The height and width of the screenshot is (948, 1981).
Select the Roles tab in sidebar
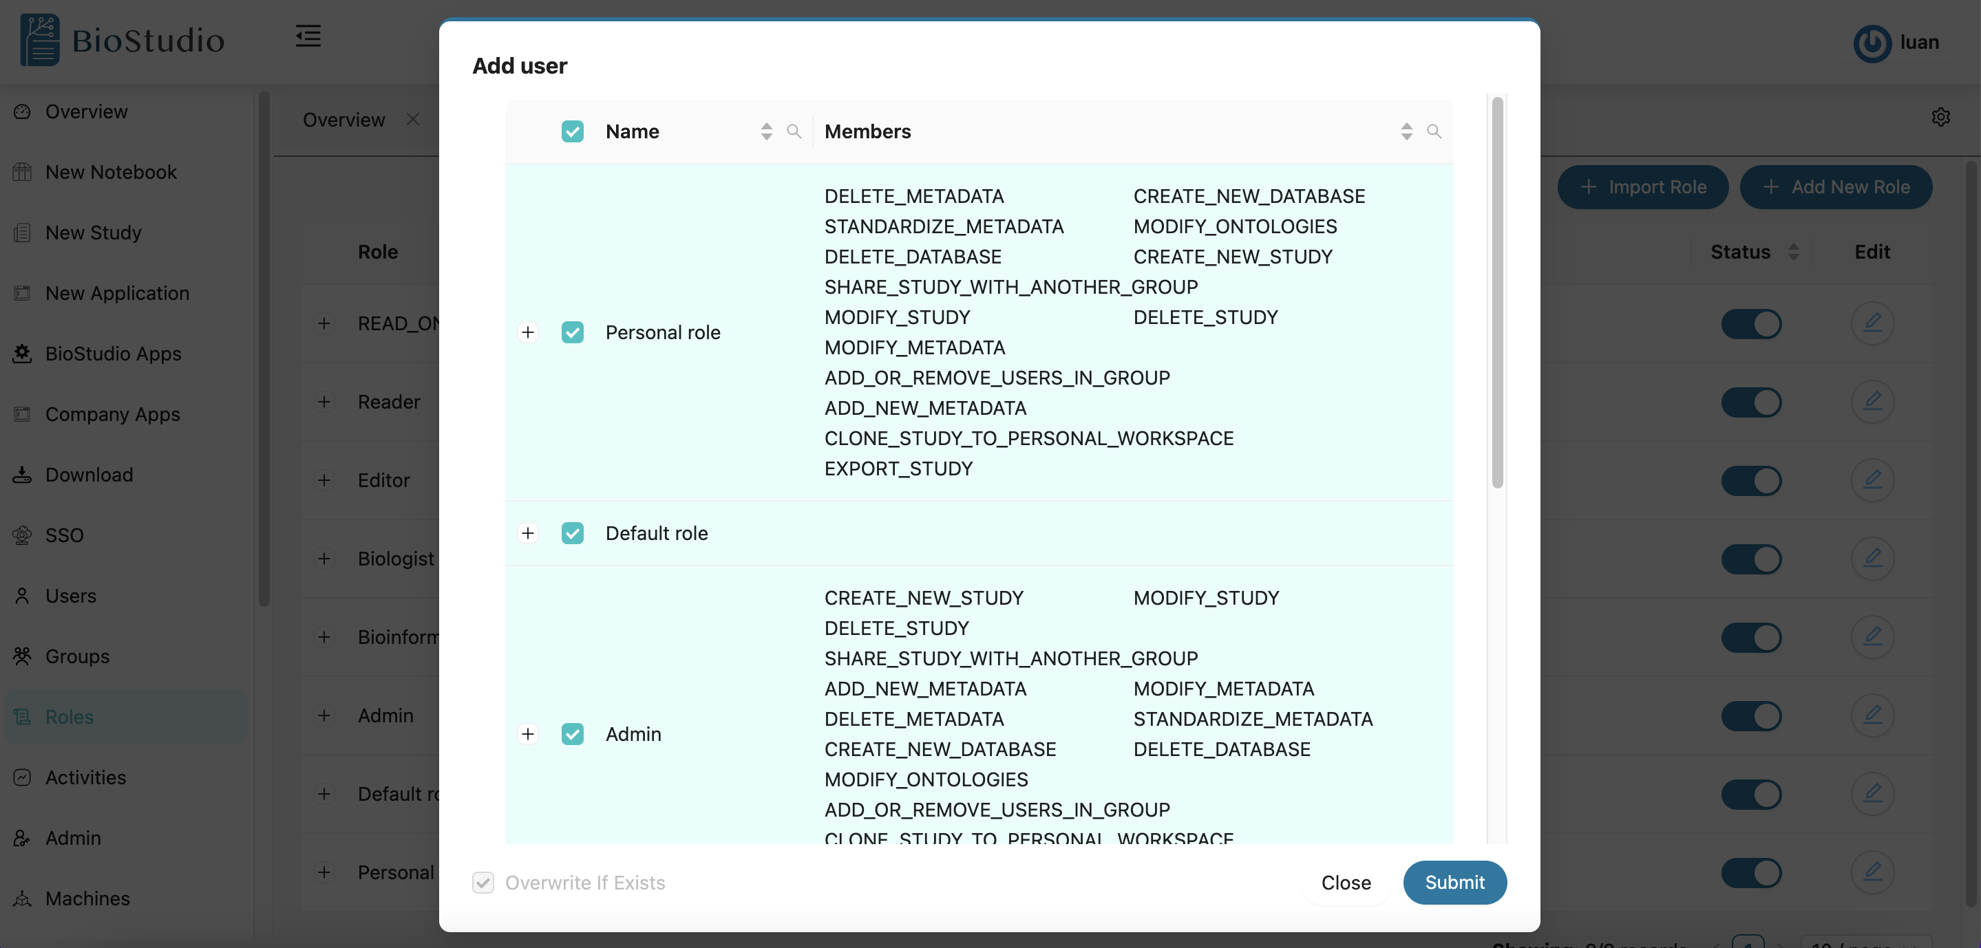(x=70, y=717)
